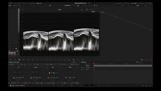The width and height of the screenshot is (161, 91).
Task: Switch to the Fusion page
Action: click(80, 85)
